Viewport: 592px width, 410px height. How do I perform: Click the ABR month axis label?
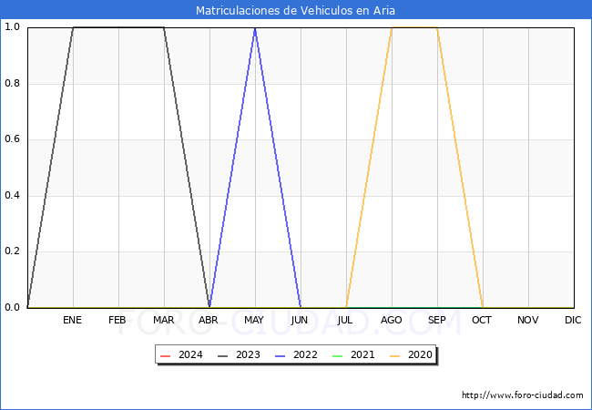pos(209,320)
